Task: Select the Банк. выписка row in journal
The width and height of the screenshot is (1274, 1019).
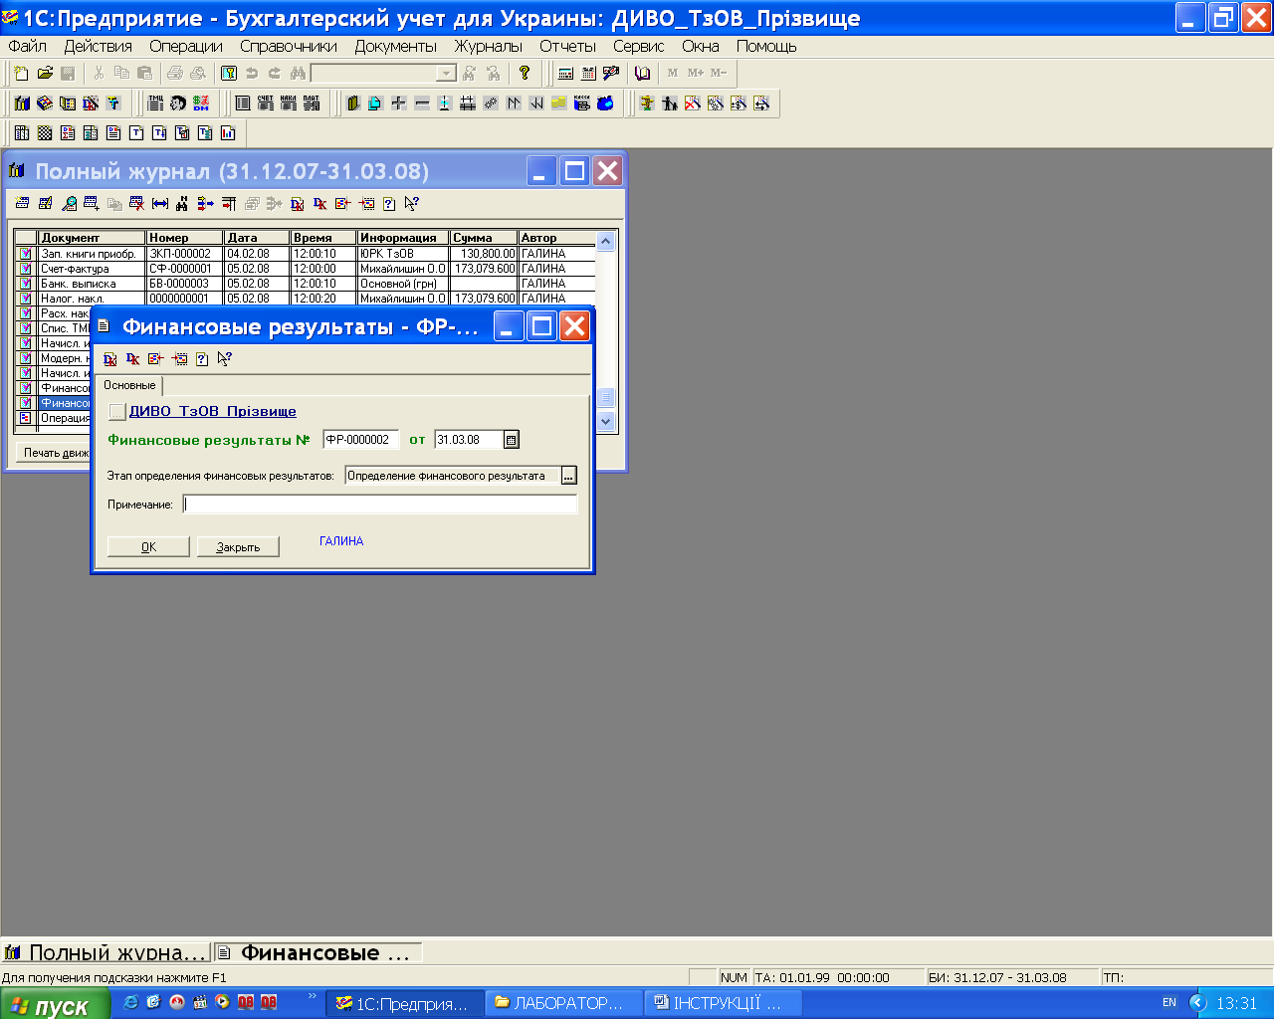Action: click(305, 284)
